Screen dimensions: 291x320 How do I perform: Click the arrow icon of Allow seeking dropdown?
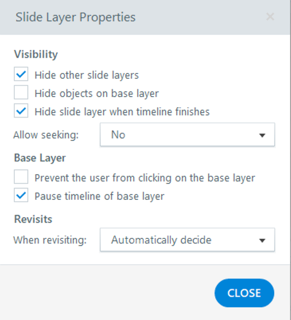point(262,135)
